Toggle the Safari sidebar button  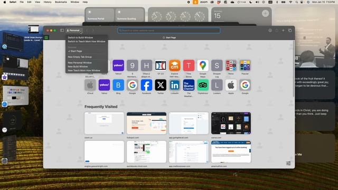62,31
